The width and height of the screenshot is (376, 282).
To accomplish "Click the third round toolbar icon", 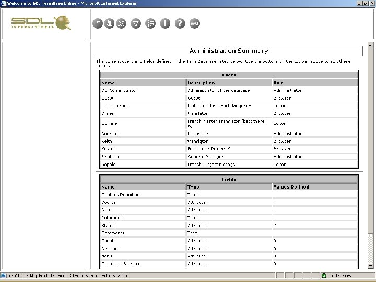I will click(121, 23).
